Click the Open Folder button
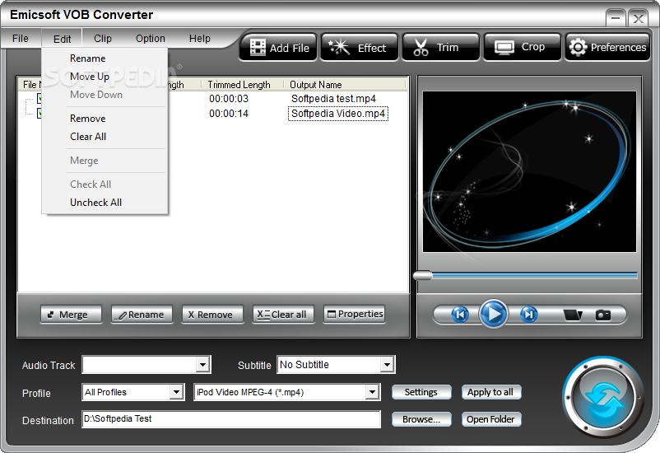 (x=491, y=419)
